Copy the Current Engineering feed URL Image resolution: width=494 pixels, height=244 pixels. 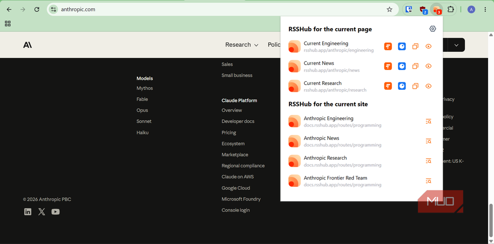click(415, 46)
